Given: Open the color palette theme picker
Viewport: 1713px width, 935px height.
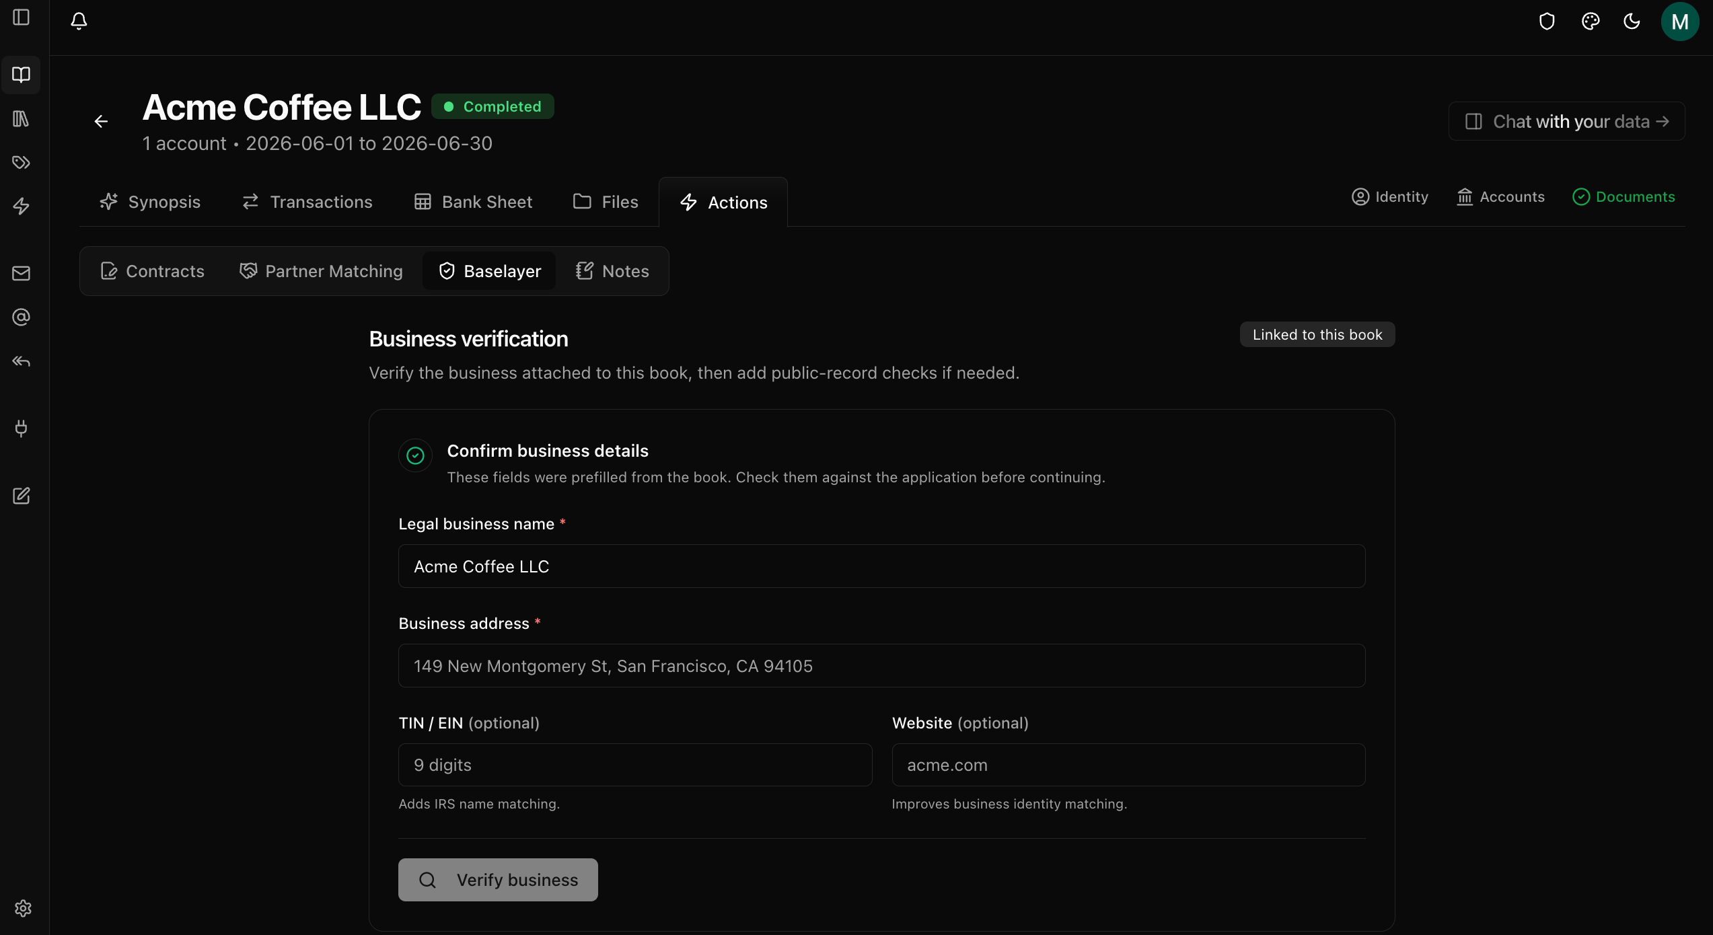Looking at the screenshot, I should 1591,22.
